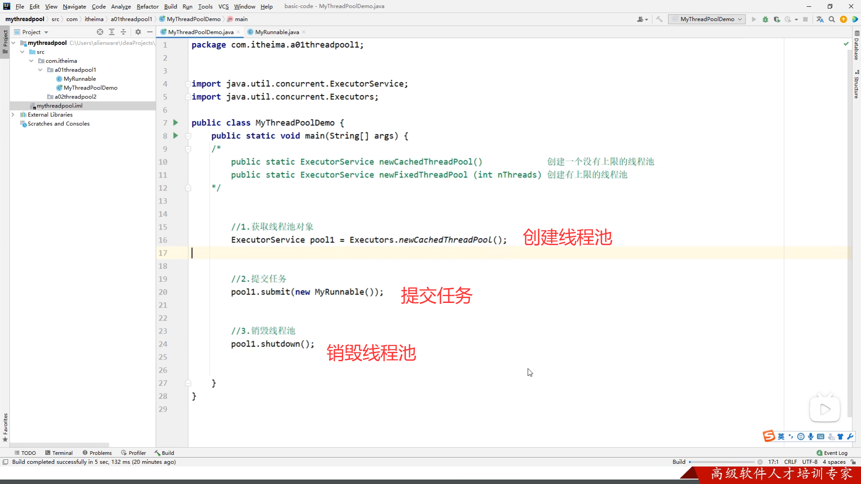The width and height of the screenshot is (861, 484).
Task: Open the Terminal tool window
Action: click(x=59, y=453)
